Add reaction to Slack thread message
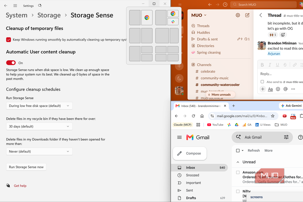The width and height of the screenshot is (303, 202). point(283,35)
